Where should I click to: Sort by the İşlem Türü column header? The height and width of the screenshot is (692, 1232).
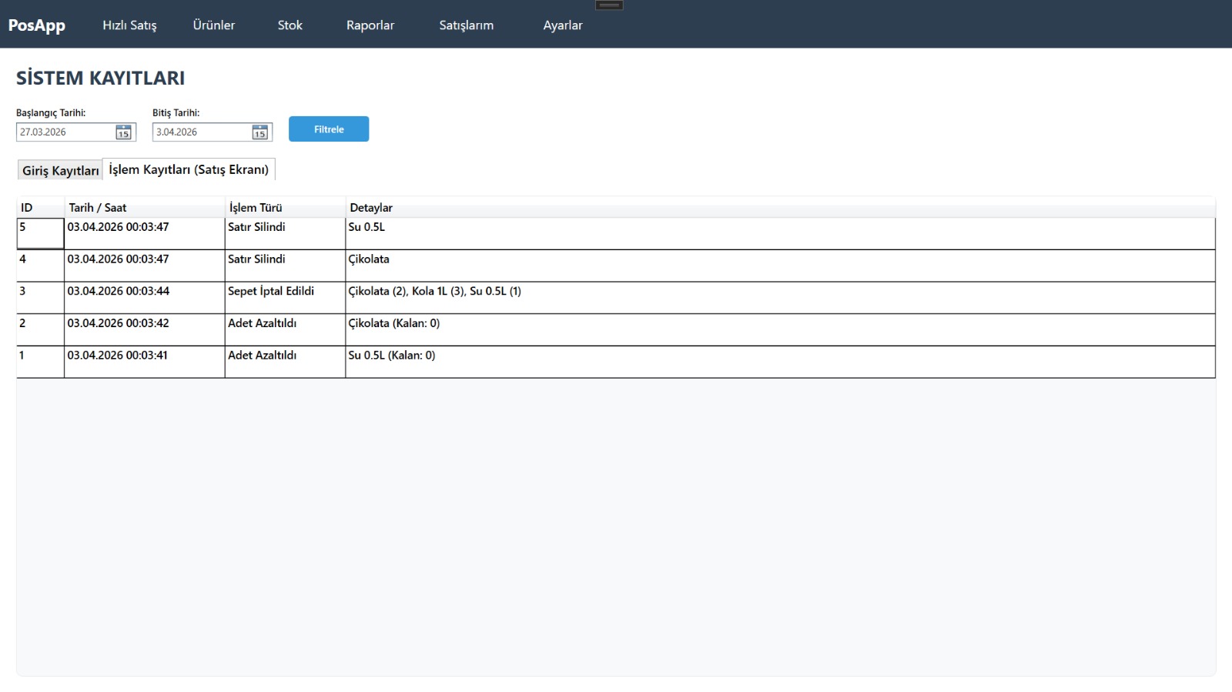click(256, 208)
